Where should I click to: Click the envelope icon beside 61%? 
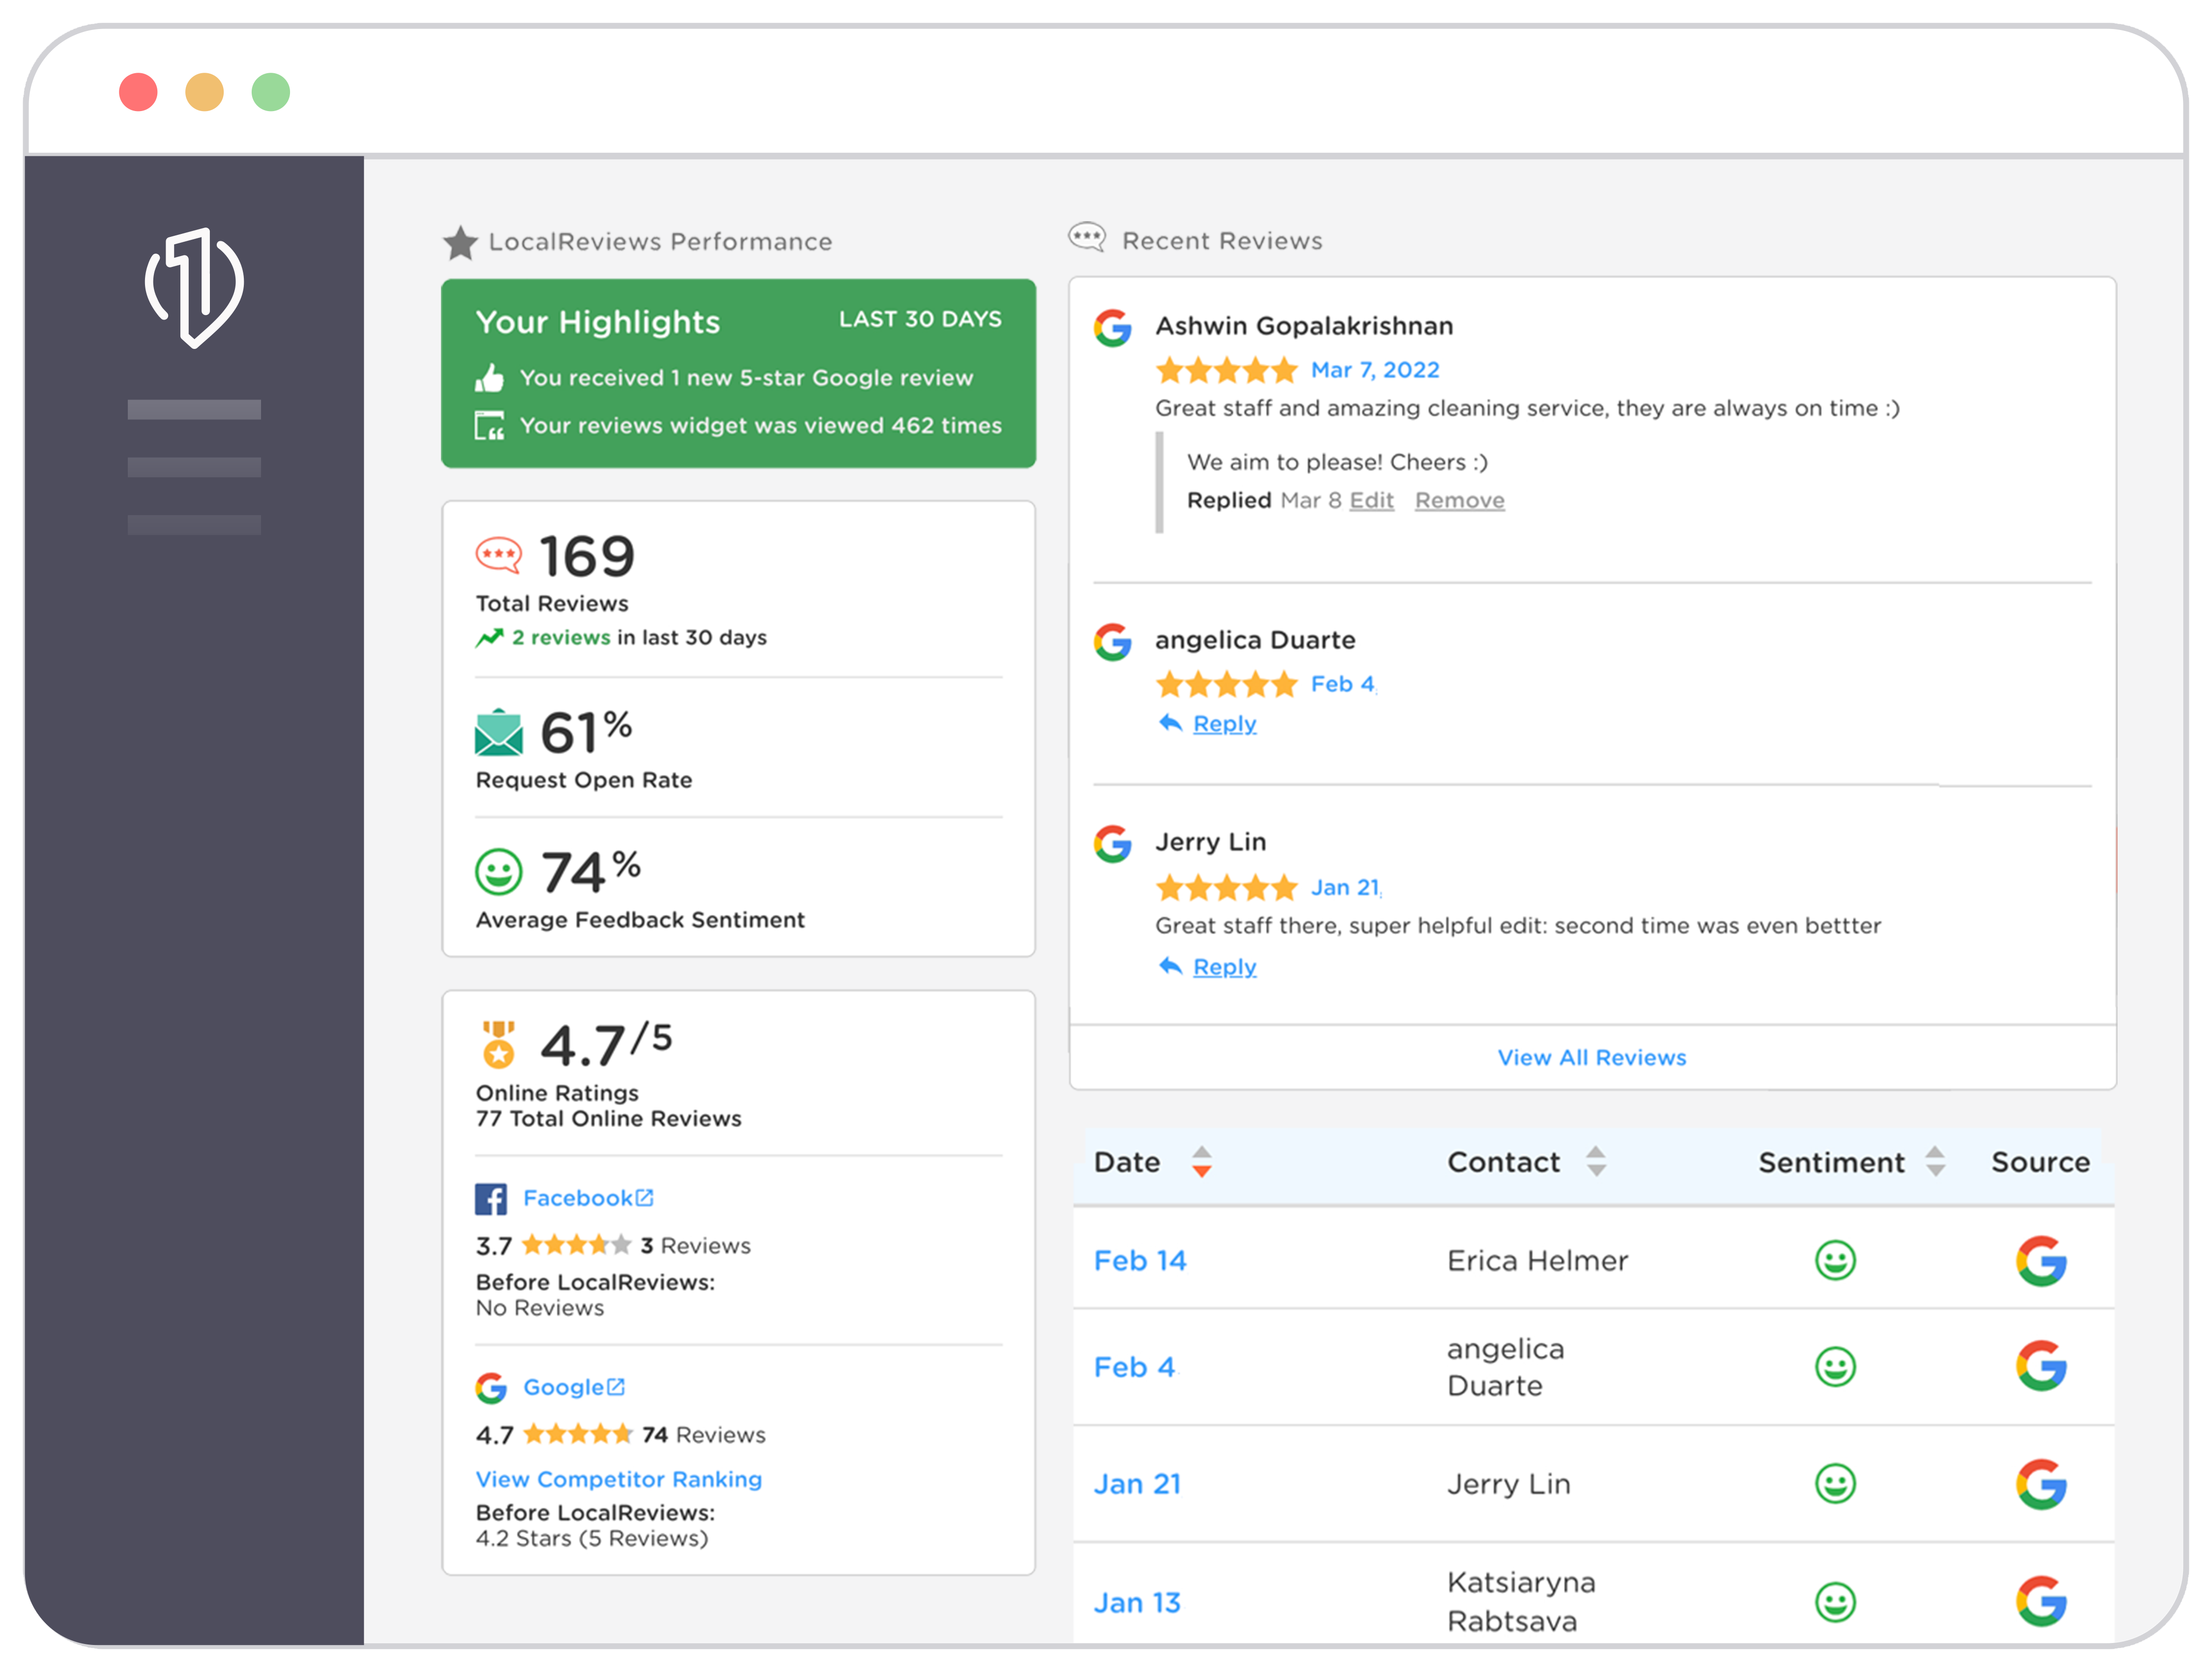tap(498, 732)
